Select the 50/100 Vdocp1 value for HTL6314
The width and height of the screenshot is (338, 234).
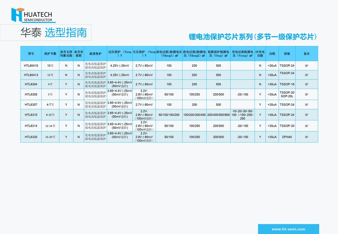169,126
